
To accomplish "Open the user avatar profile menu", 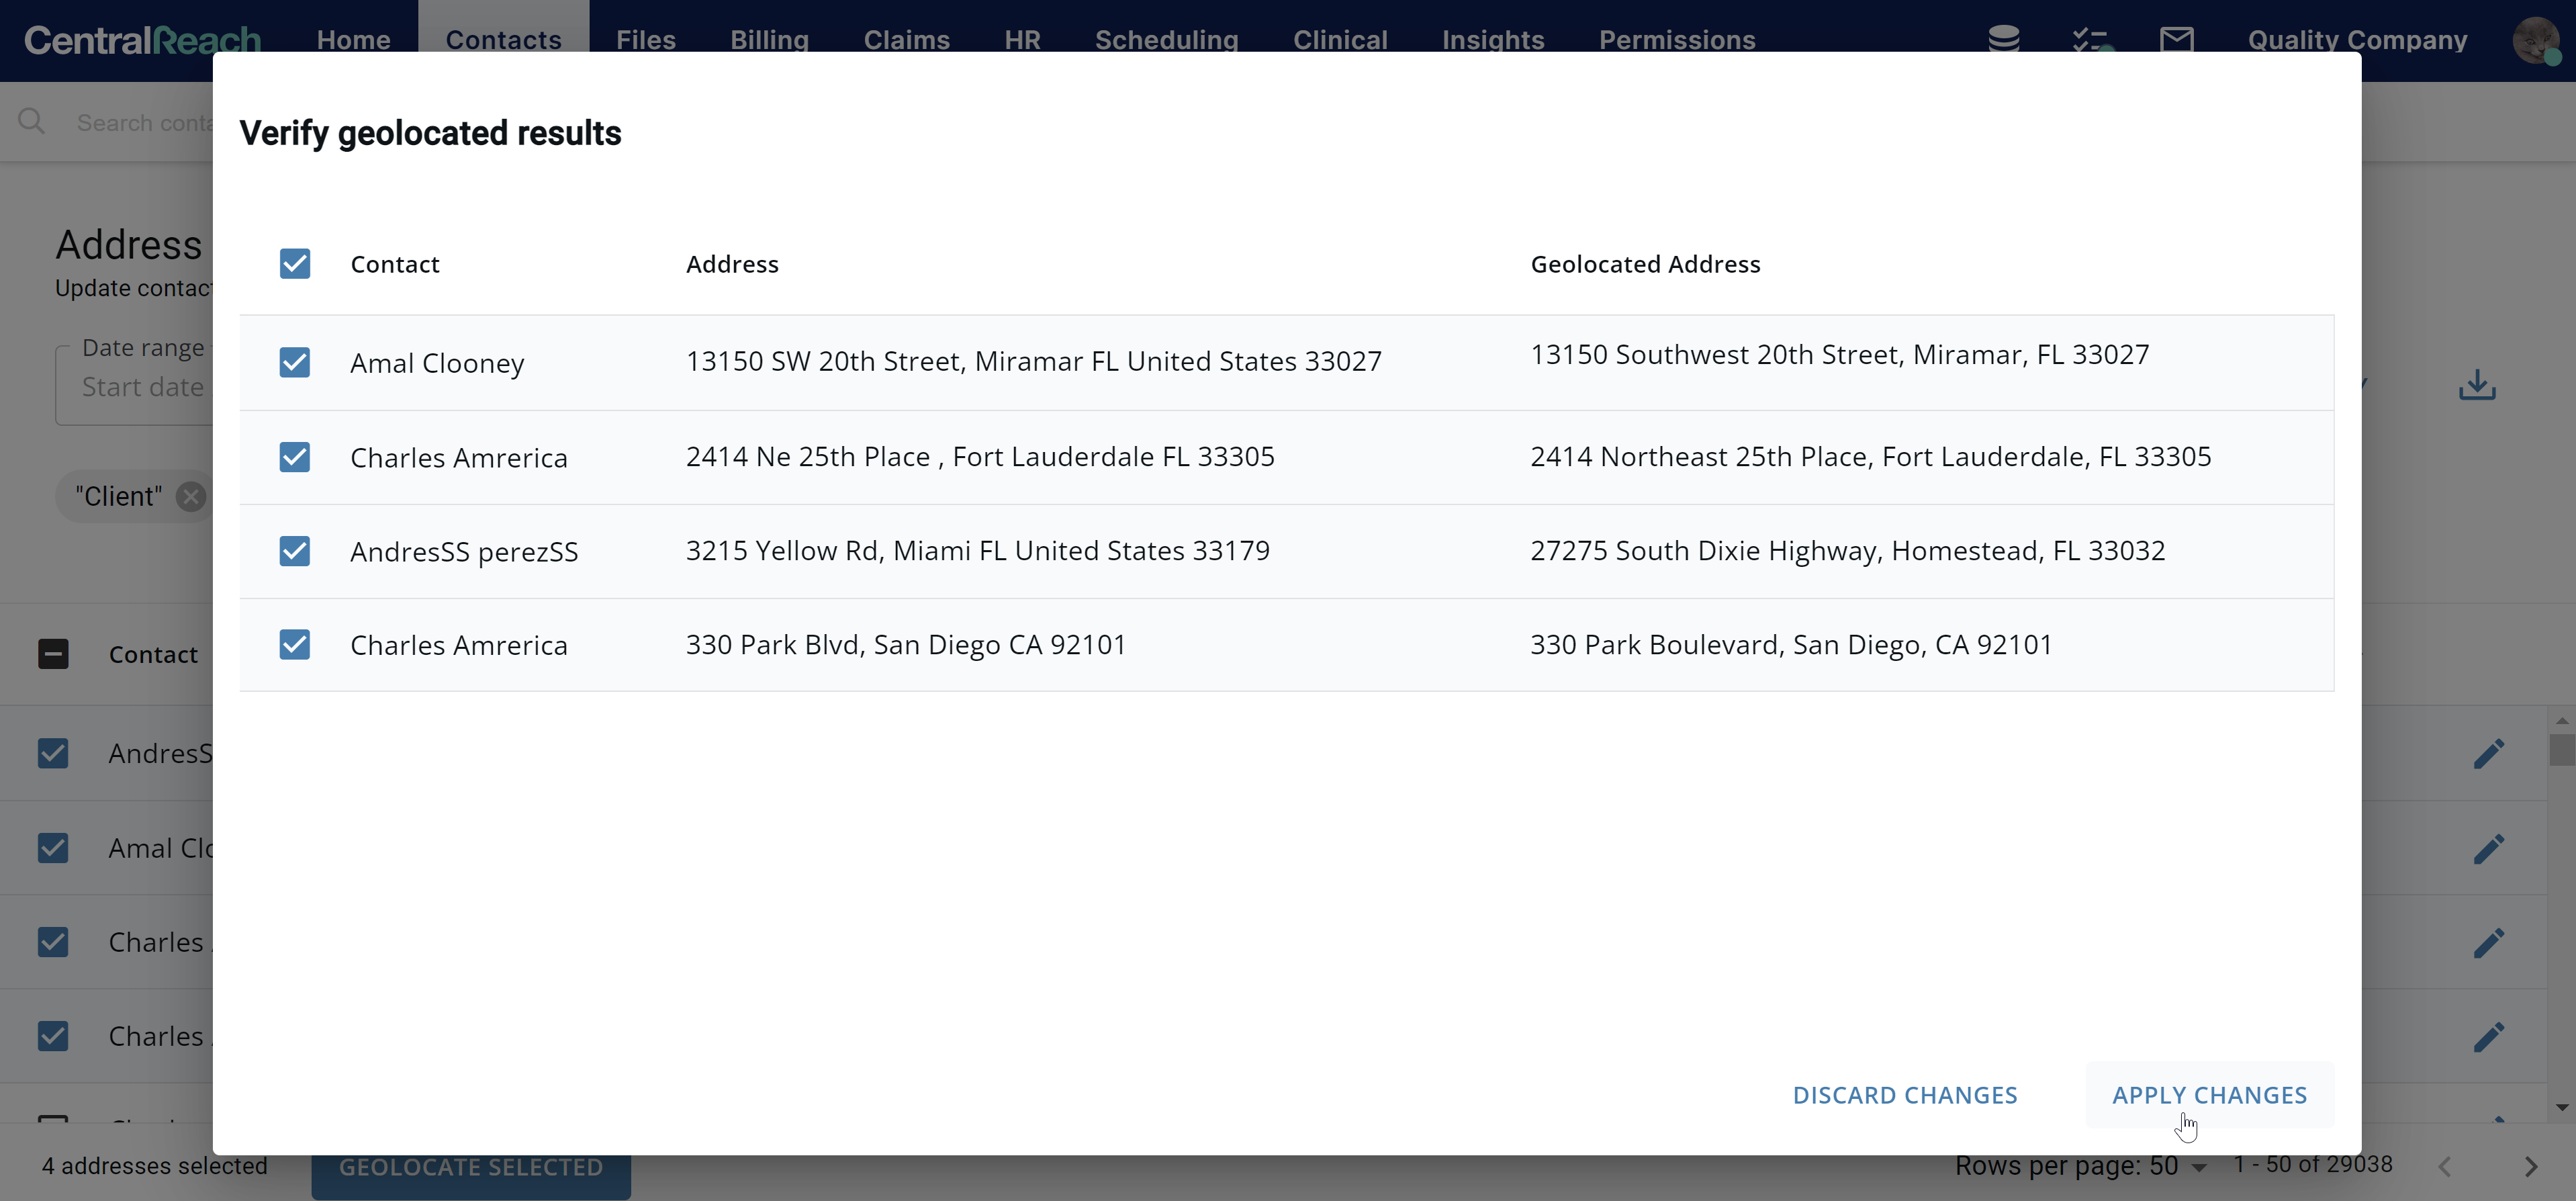I will pyautogui.click(x=2536, y=40).
